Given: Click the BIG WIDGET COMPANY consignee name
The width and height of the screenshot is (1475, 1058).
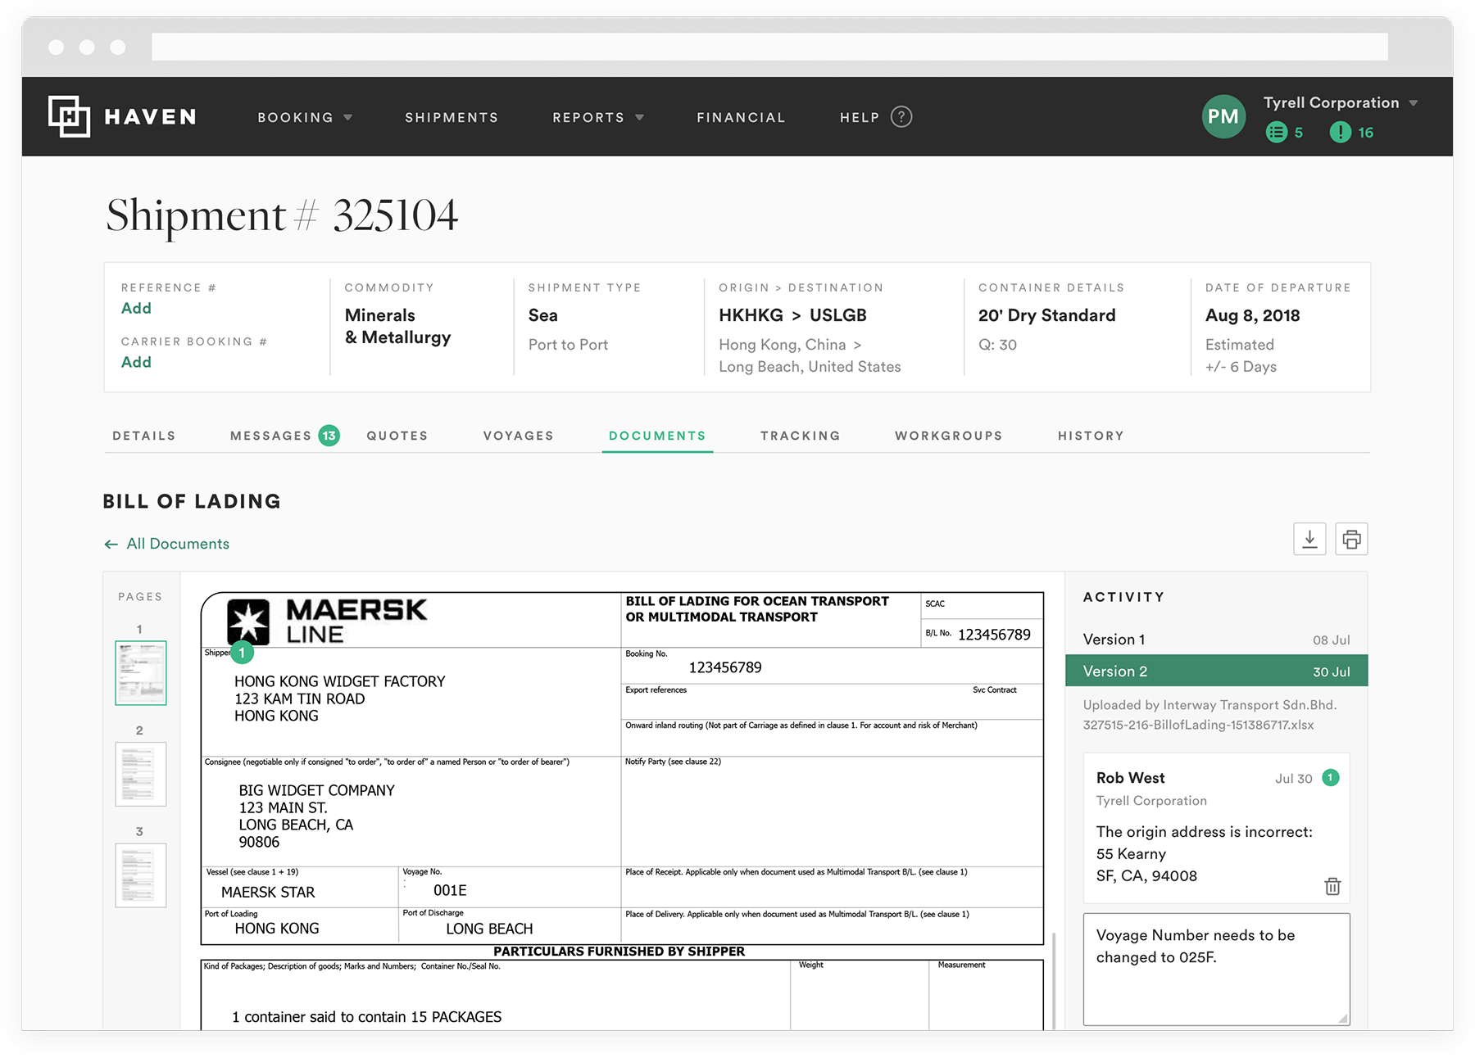Looking at the screenshot, I should (317, 790).
